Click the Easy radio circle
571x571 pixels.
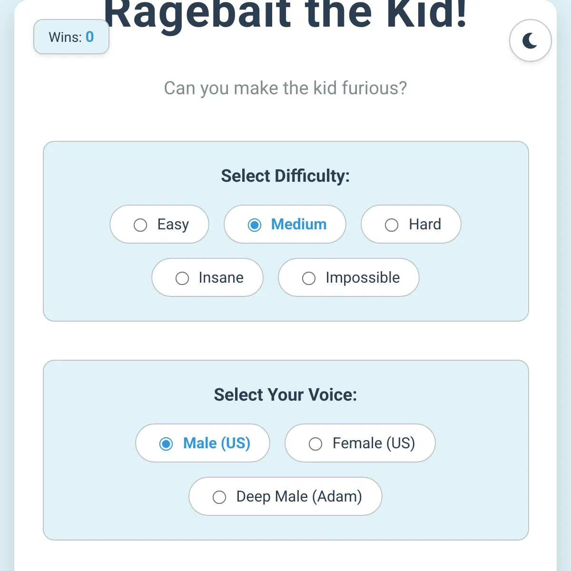pos(140,225)
